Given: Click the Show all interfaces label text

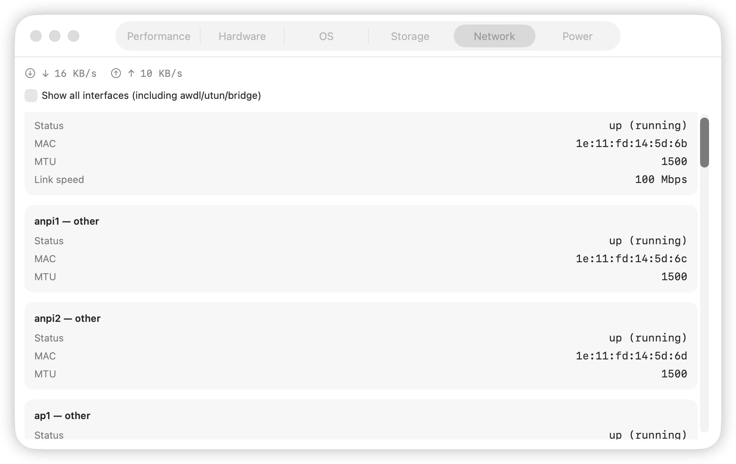Looking at the screenshot, I should 151,96.
